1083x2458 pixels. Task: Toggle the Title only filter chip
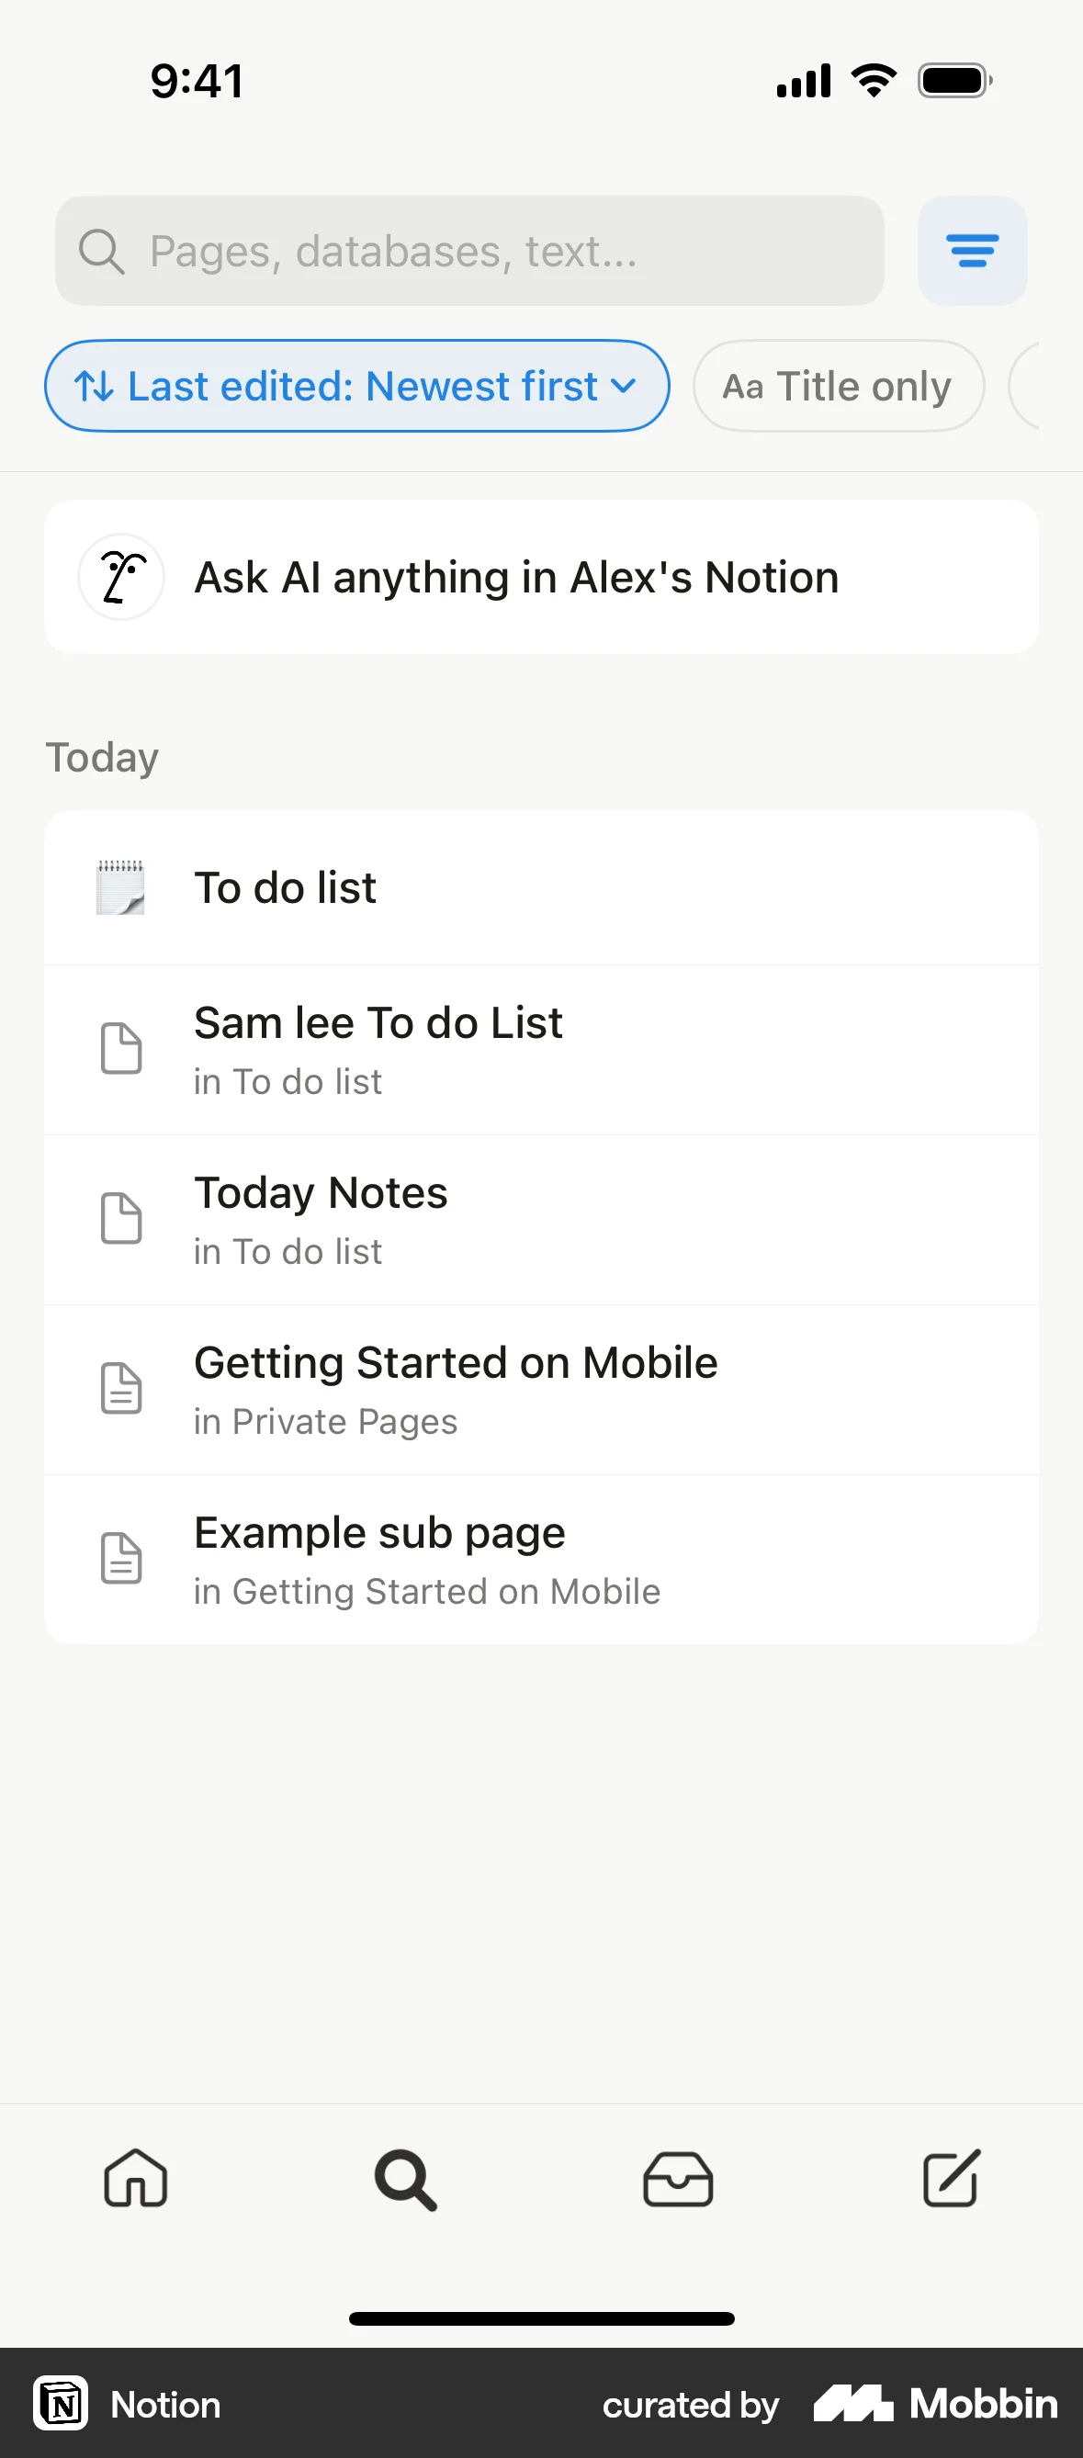click(838, 387)
